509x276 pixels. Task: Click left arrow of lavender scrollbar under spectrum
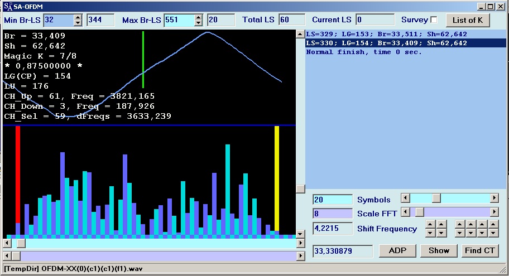pos(7,256)
